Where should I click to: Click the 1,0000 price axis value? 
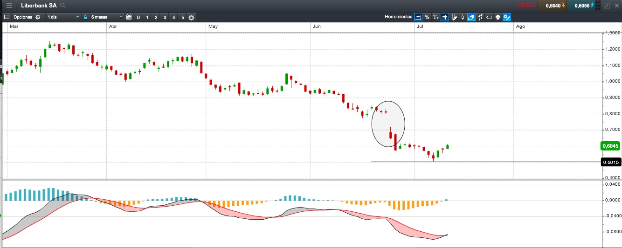612,81
